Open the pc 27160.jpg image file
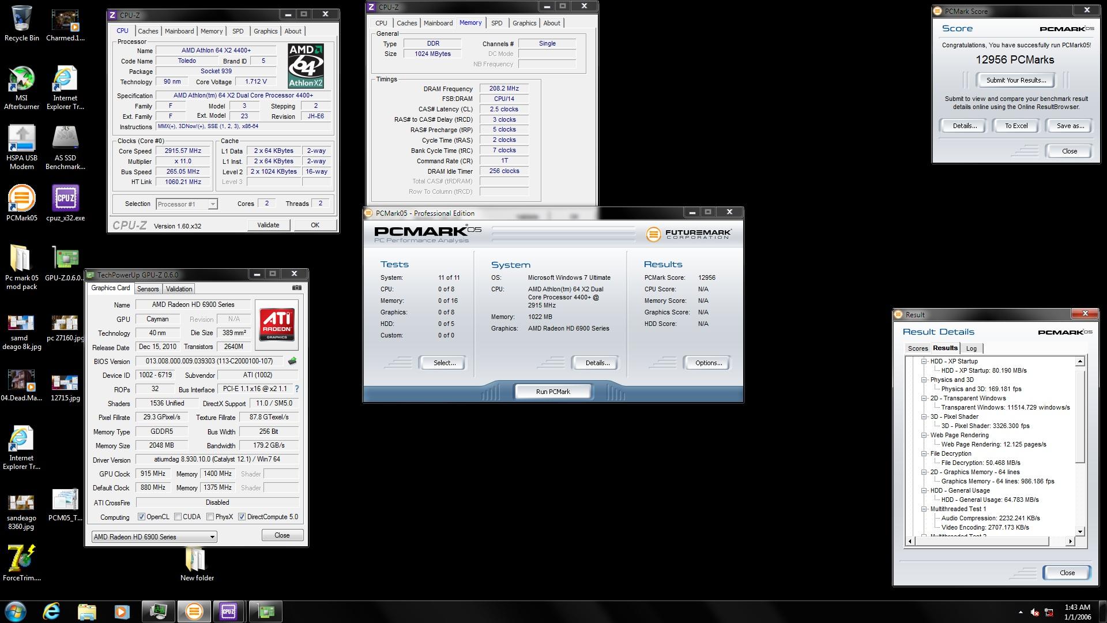Viewport: 1107px width, 623px height. tap(65, 328)
